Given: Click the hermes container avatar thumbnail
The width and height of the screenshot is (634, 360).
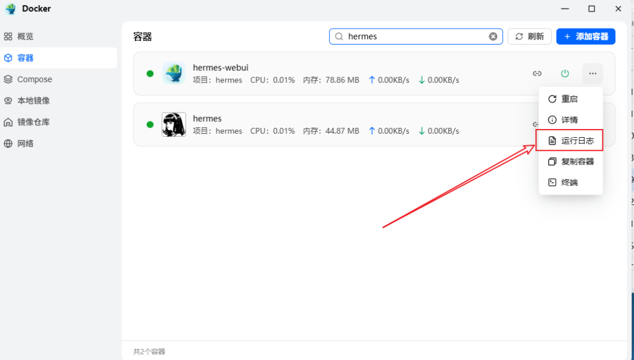Looking at the screenshot, I should click(x=174, y=124).
